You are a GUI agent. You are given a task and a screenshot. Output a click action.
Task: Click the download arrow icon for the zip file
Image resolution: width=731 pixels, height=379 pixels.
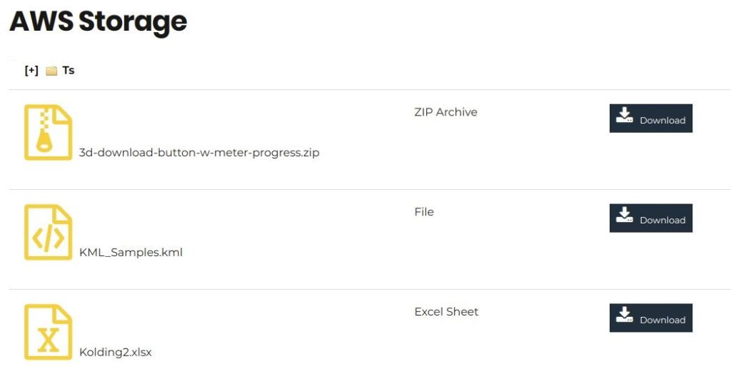tap(624, 115)
